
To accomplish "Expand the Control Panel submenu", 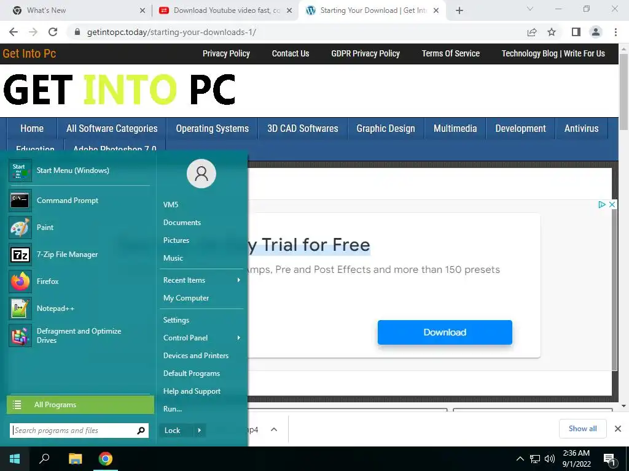I will 239,338.
